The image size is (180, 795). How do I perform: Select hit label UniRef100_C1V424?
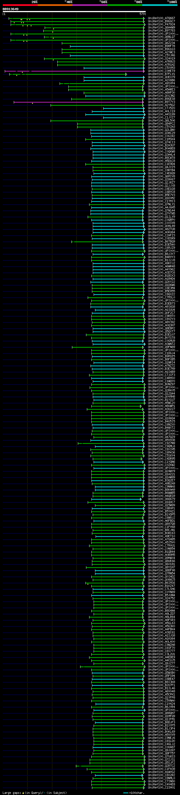tap(161, 704)
